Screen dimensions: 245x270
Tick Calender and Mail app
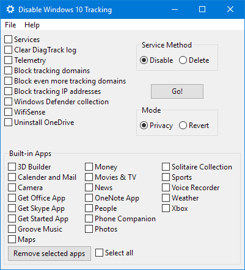tap(12, 177)
